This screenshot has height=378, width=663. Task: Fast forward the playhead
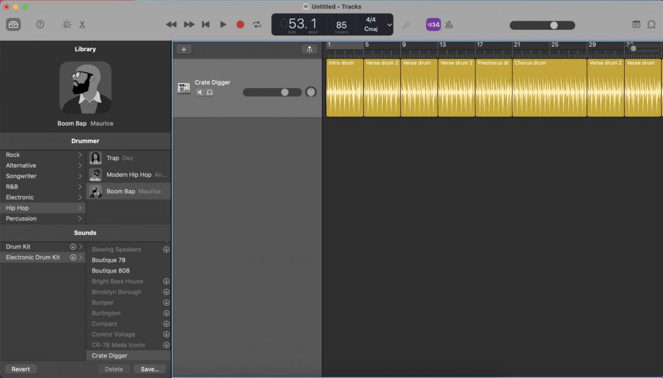tap(189, 25)
